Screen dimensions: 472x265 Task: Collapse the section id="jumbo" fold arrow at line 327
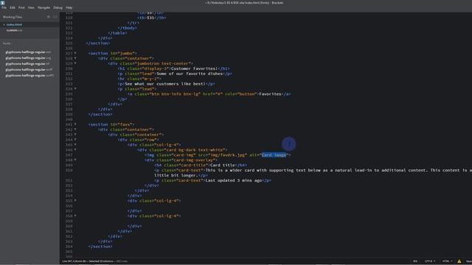[75, 53]
